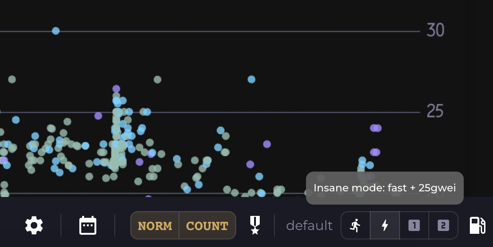Click the medal ribbon icon
This screenshot has width=493, height=247.
(x=255, y=225)
